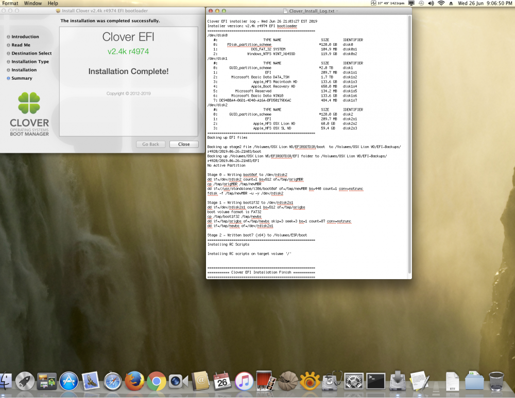The image size is (515, 398).
Task: Open the displays menu bar icon
Action: [x=411, y=3]
